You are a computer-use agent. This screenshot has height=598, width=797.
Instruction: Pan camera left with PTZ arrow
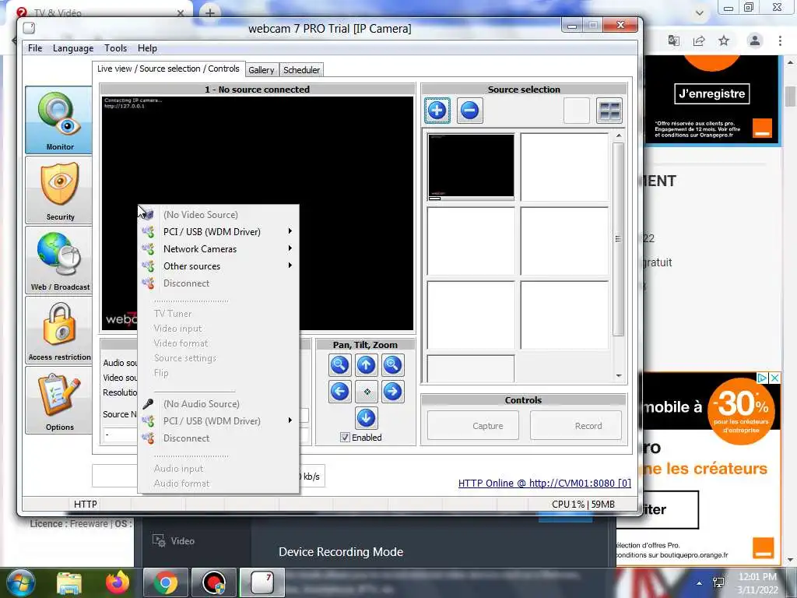pos(339,392)
